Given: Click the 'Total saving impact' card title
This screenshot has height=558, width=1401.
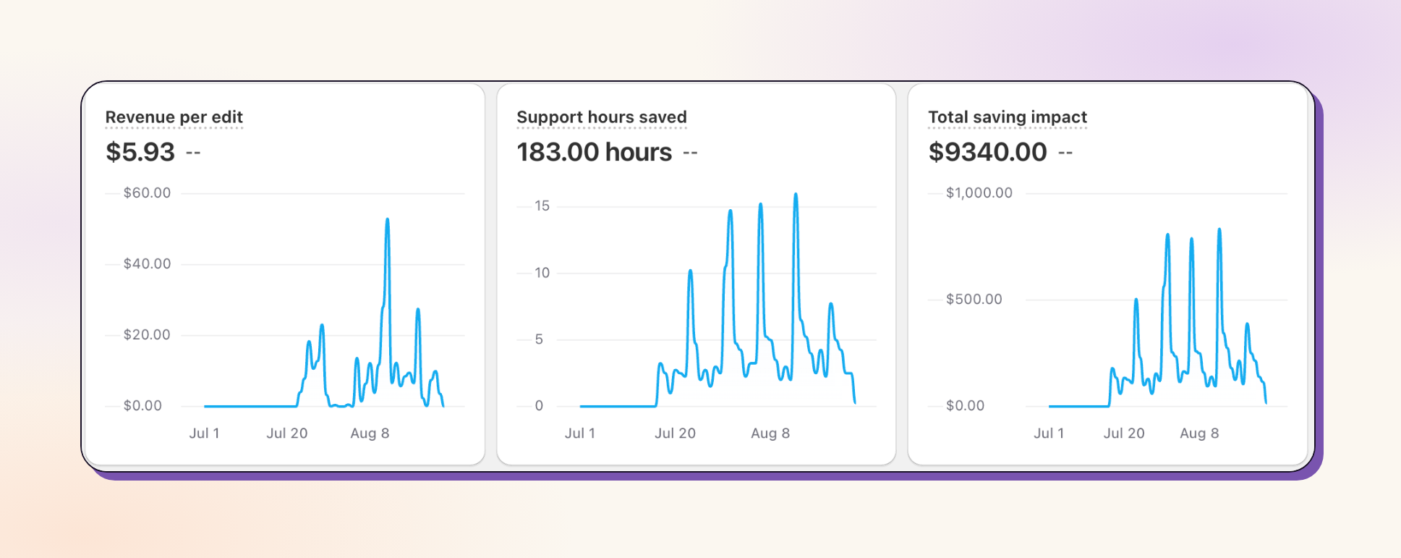Looking at the screenshot, I should (1008, 117).
